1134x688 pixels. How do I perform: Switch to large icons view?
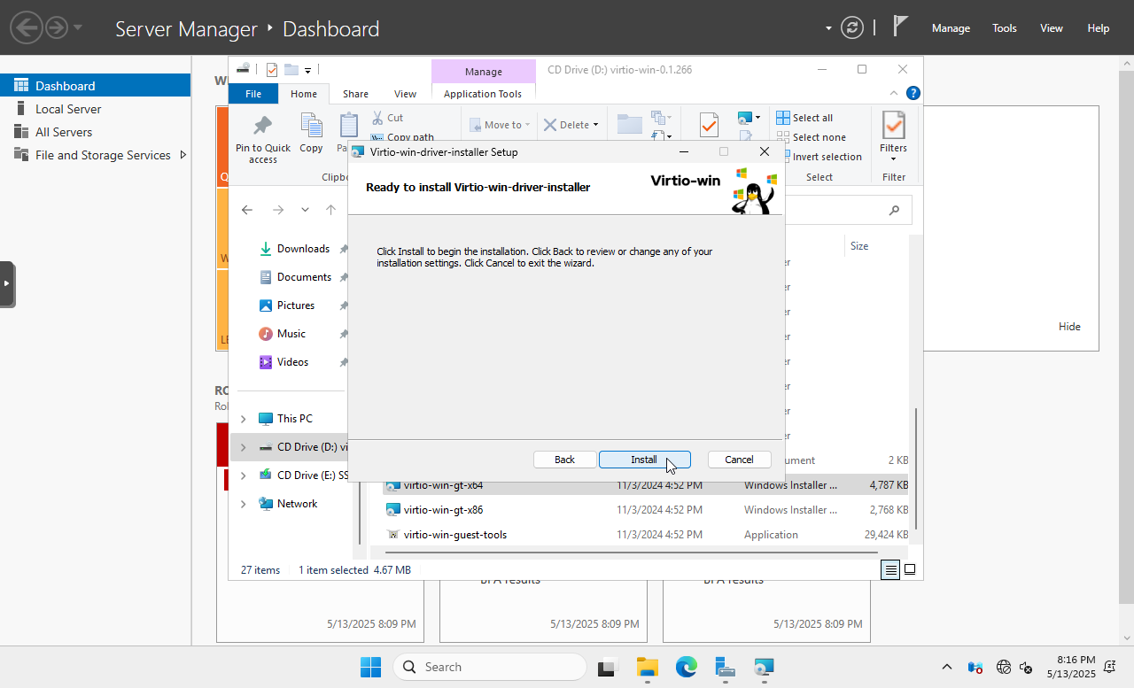pos(909,569)
